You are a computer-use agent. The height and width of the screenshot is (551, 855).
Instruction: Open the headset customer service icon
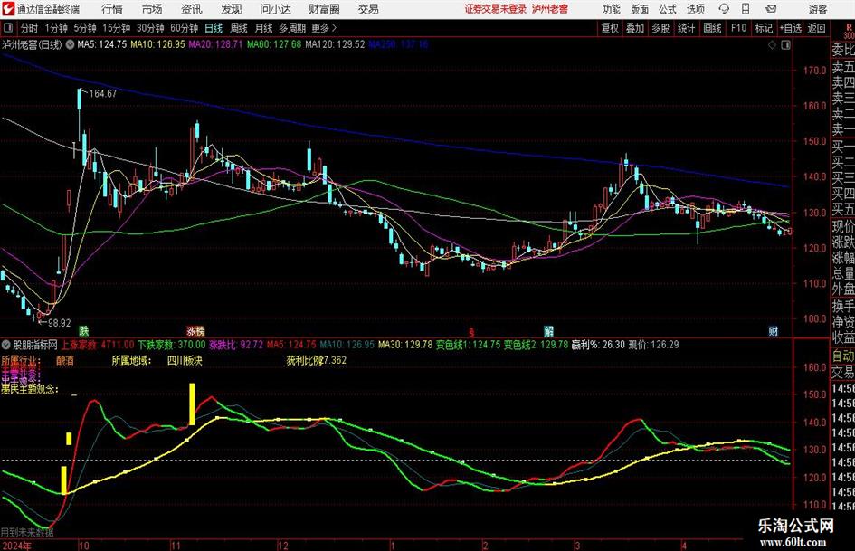tap(724, 9)
